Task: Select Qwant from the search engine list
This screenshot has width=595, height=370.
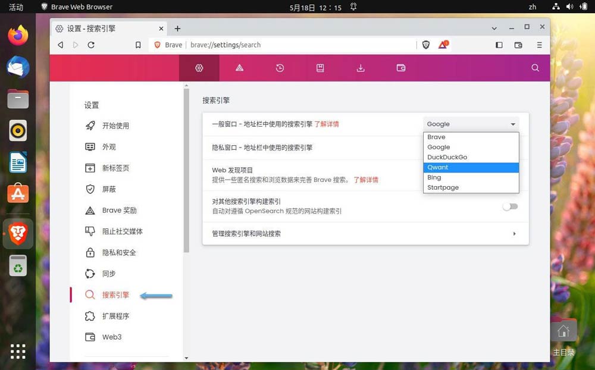Action: point(438,168)
